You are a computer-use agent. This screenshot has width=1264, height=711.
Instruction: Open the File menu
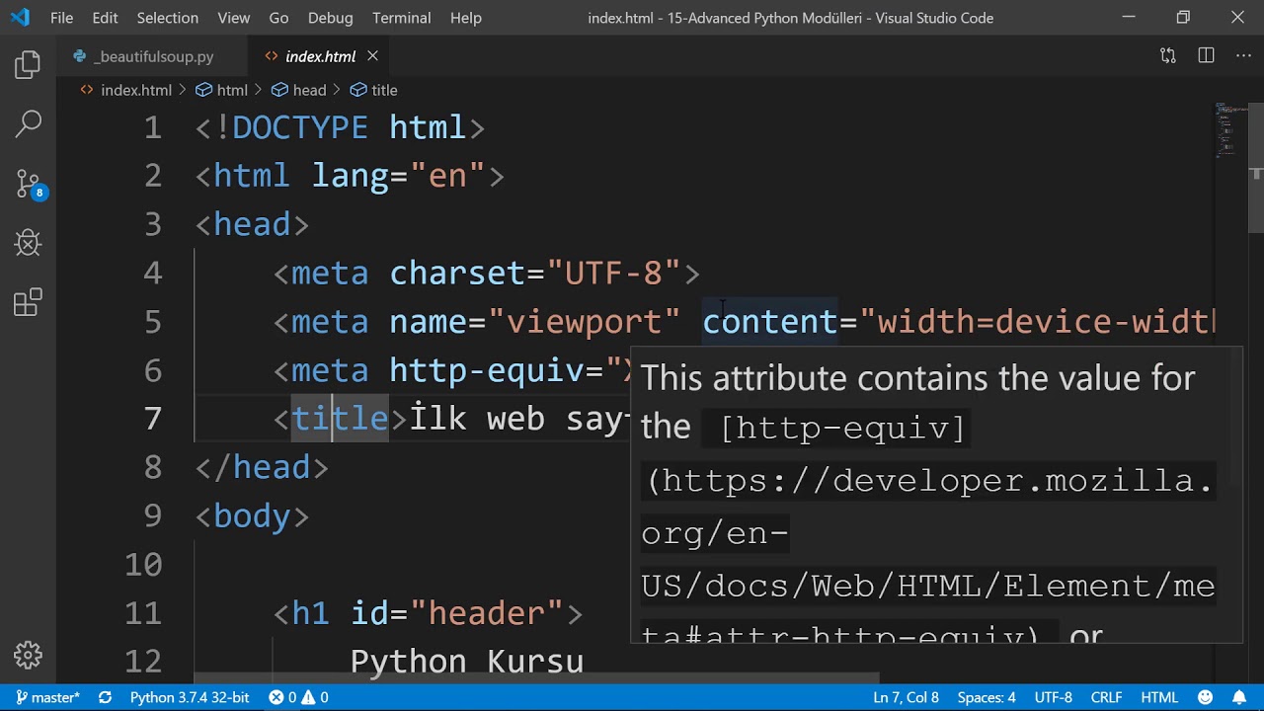click(x=61, y=18)
